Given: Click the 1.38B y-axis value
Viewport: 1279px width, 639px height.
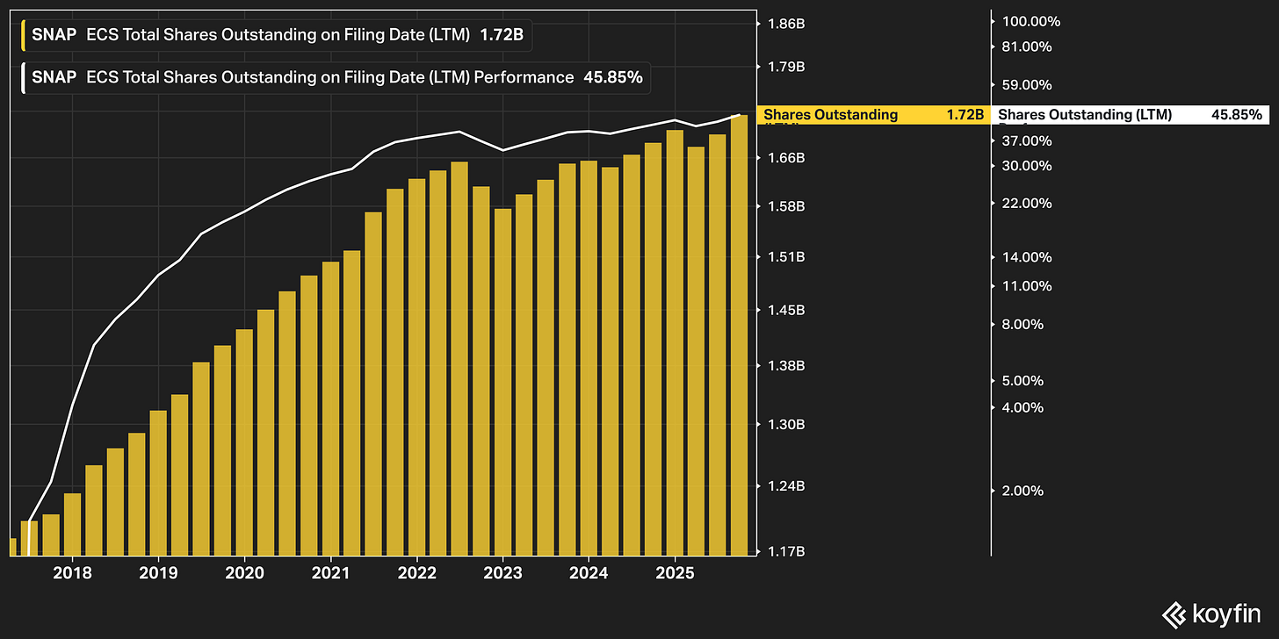Looking at the screenshot, I should pos(787,366).
